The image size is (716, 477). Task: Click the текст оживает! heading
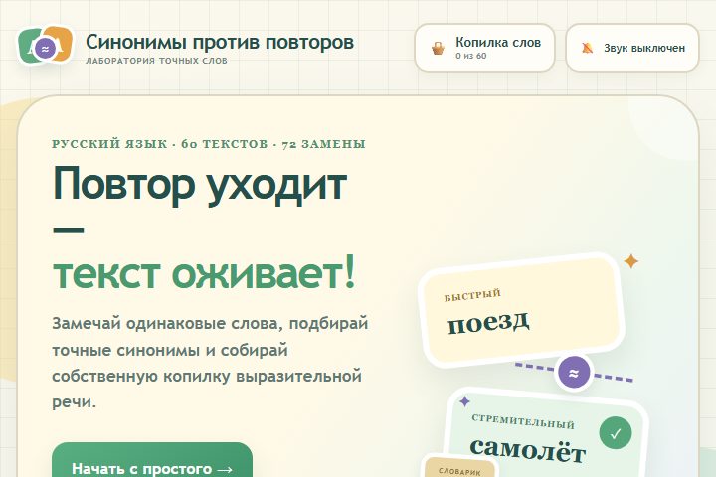tap(204, 274)
